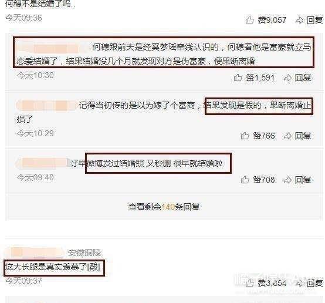Like the 10:29 comment with 766 likes

245,136
